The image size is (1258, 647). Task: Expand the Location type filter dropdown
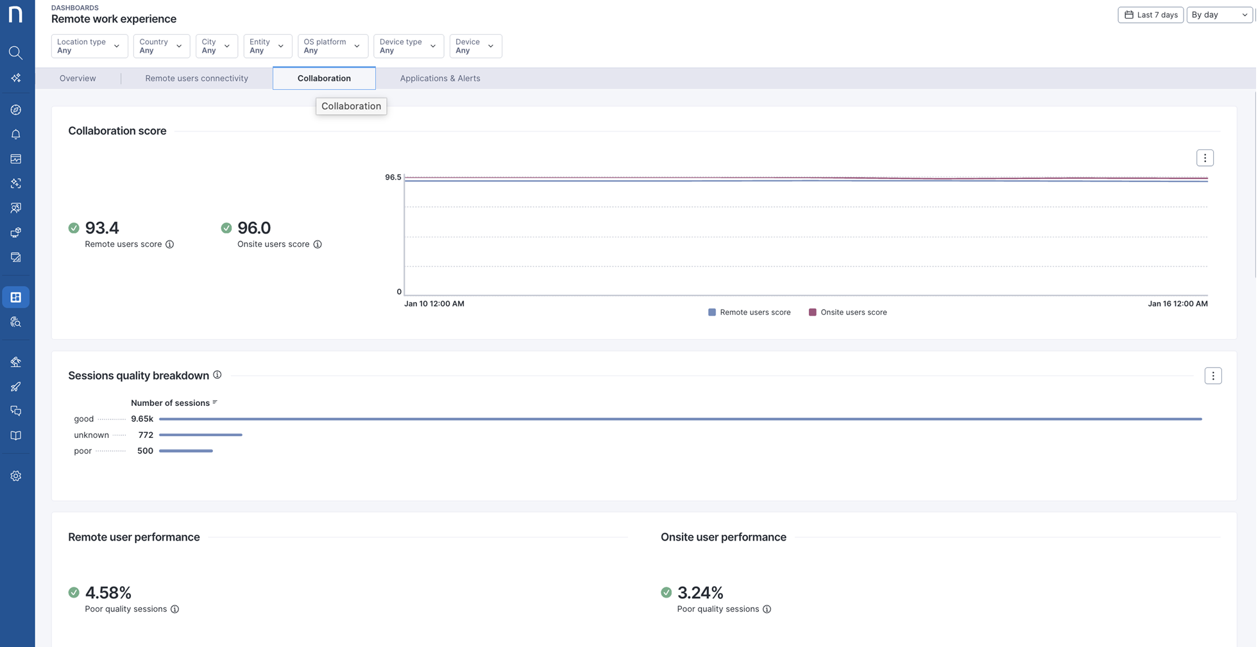pyautogui.click(x=89, y=46)
